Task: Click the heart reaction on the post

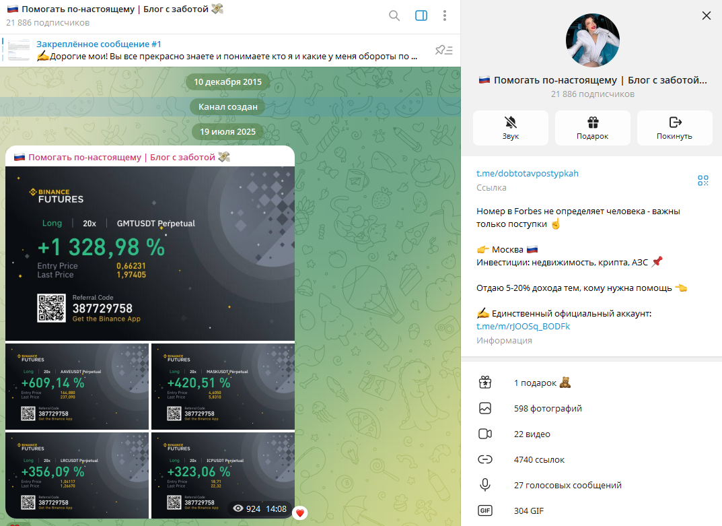Action: coord(299,512)
